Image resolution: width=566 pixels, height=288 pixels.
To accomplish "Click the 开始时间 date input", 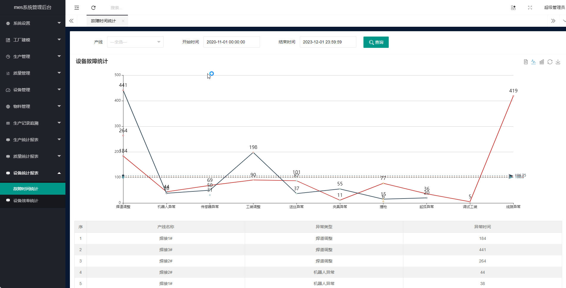I will click(x=231, y=42).
